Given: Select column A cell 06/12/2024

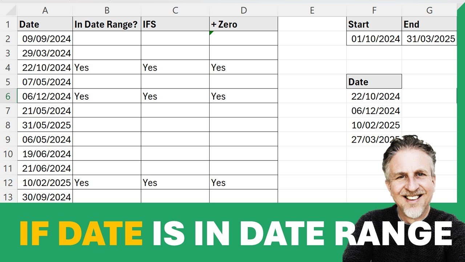Looking at the screenshot, I should (45, 96).
